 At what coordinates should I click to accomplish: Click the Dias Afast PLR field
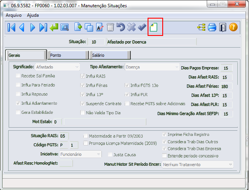click(x=227, y=105)
